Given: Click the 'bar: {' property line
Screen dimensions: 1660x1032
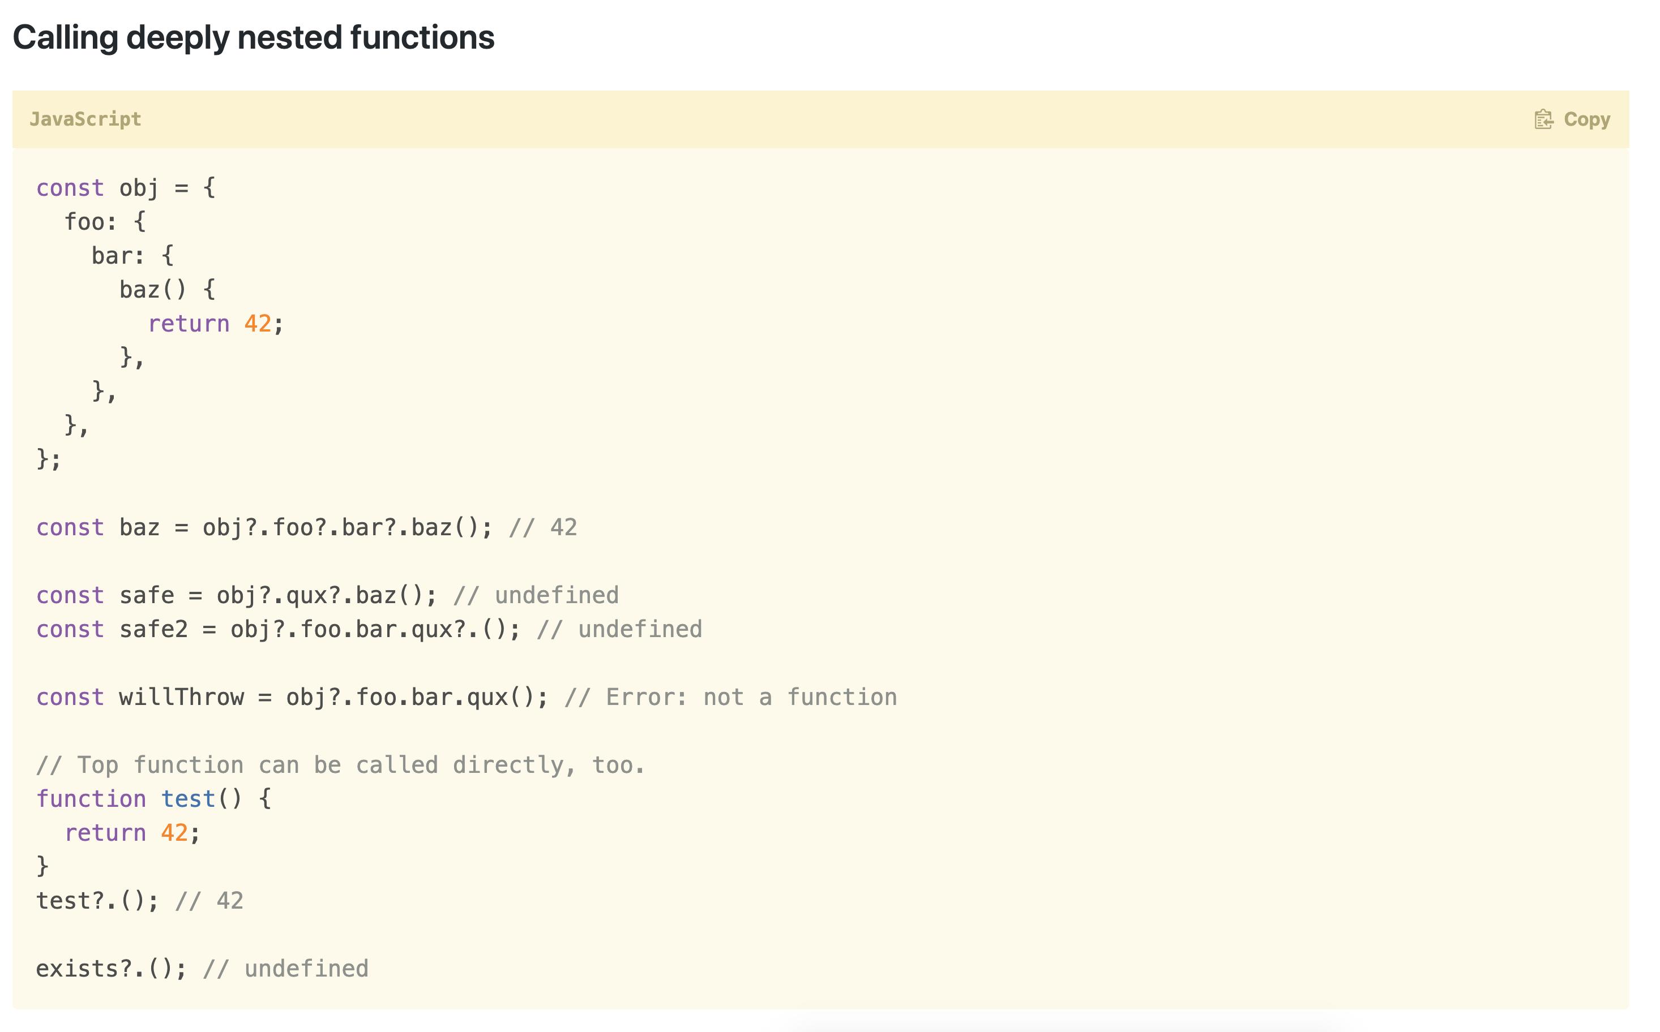Looking at the screenshot, I should 133,256.
